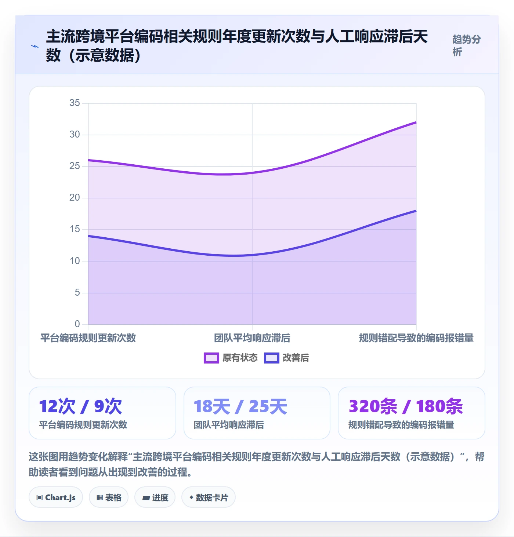
Task: Click the 趋势分析 badge in header
Action: pyautogui.click(x=466, y=45)
